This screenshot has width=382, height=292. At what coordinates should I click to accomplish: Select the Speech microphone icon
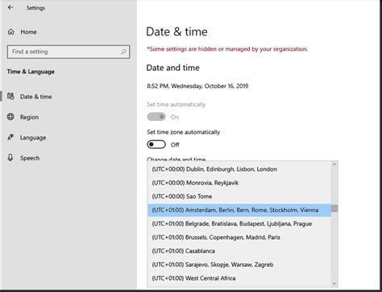[x=10, y=157]
